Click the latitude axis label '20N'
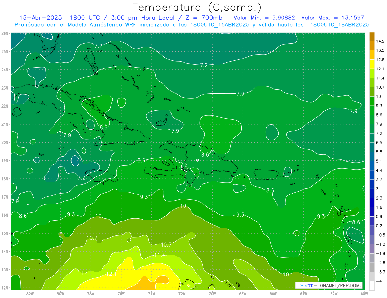This screenshot has width=387, height=298. [x=5, y=142]
